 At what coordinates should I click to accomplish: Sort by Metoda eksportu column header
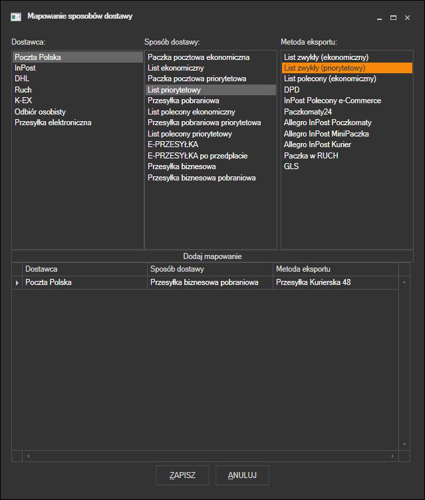pos(335,269)
